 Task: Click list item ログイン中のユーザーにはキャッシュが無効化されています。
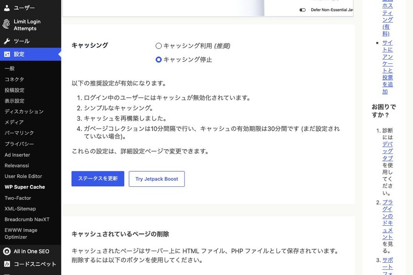(x=167, y=98)
